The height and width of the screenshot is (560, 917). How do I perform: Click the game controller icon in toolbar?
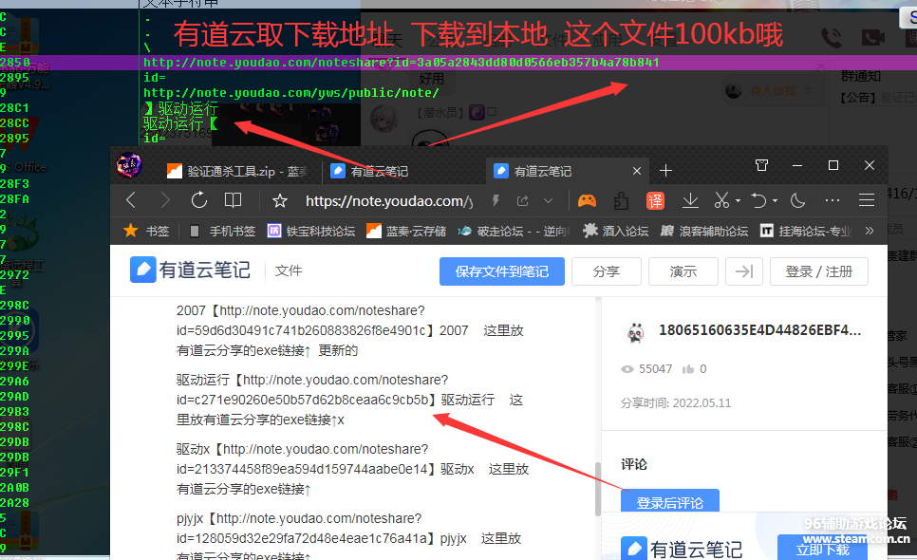point(588,200)
